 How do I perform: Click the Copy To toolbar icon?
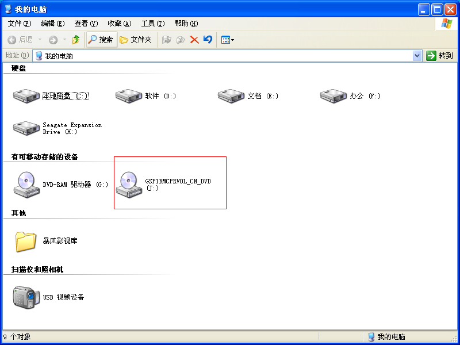(x=181, y=40)
